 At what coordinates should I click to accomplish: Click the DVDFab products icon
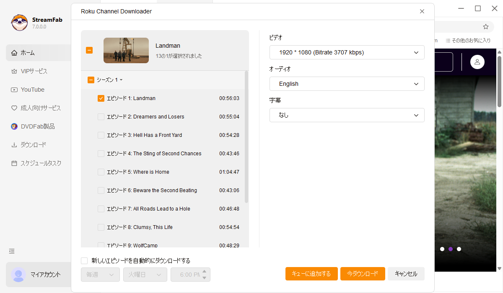click(x=14, y=126)
